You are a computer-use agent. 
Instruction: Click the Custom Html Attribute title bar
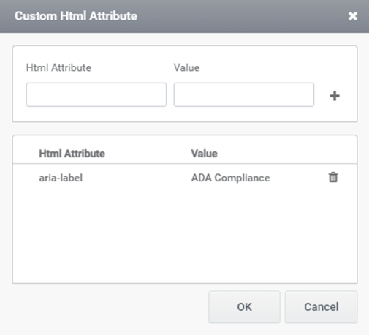184,16
